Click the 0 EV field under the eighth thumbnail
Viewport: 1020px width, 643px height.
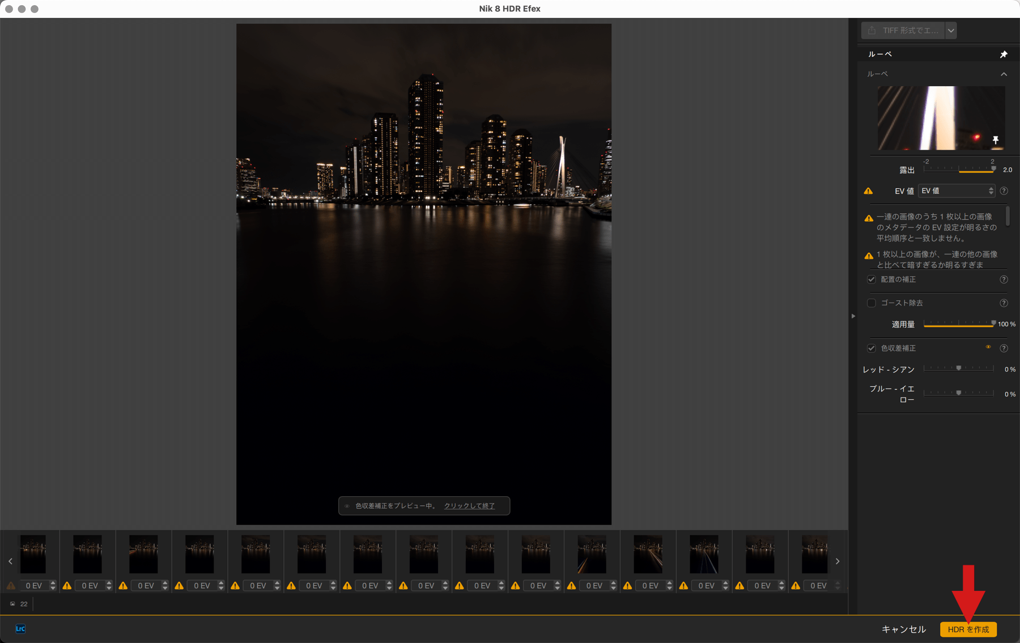[426, 586]
